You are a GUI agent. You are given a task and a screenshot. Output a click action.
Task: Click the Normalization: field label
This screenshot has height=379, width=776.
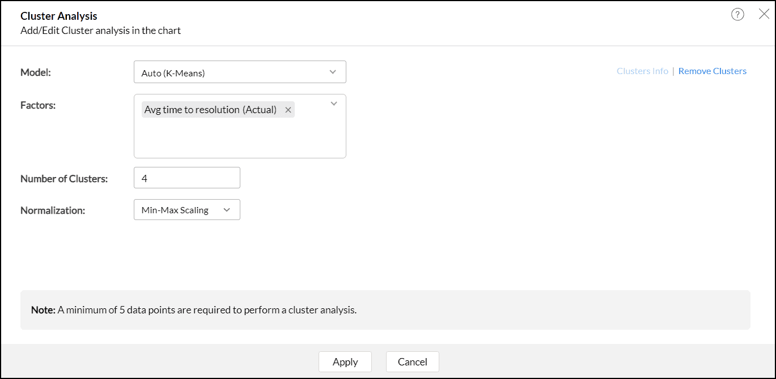53,210
